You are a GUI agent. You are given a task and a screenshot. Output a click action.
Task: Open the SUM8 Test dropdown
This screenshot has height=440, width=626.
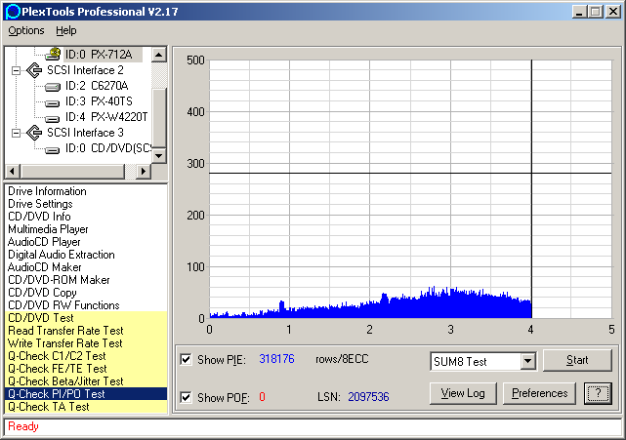(527, 361)
